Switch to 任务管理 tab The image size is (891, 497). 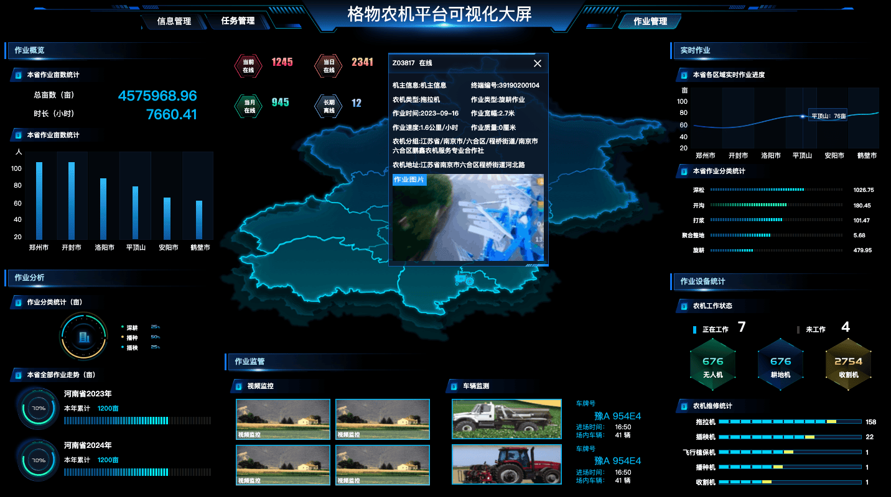[238, 21]
